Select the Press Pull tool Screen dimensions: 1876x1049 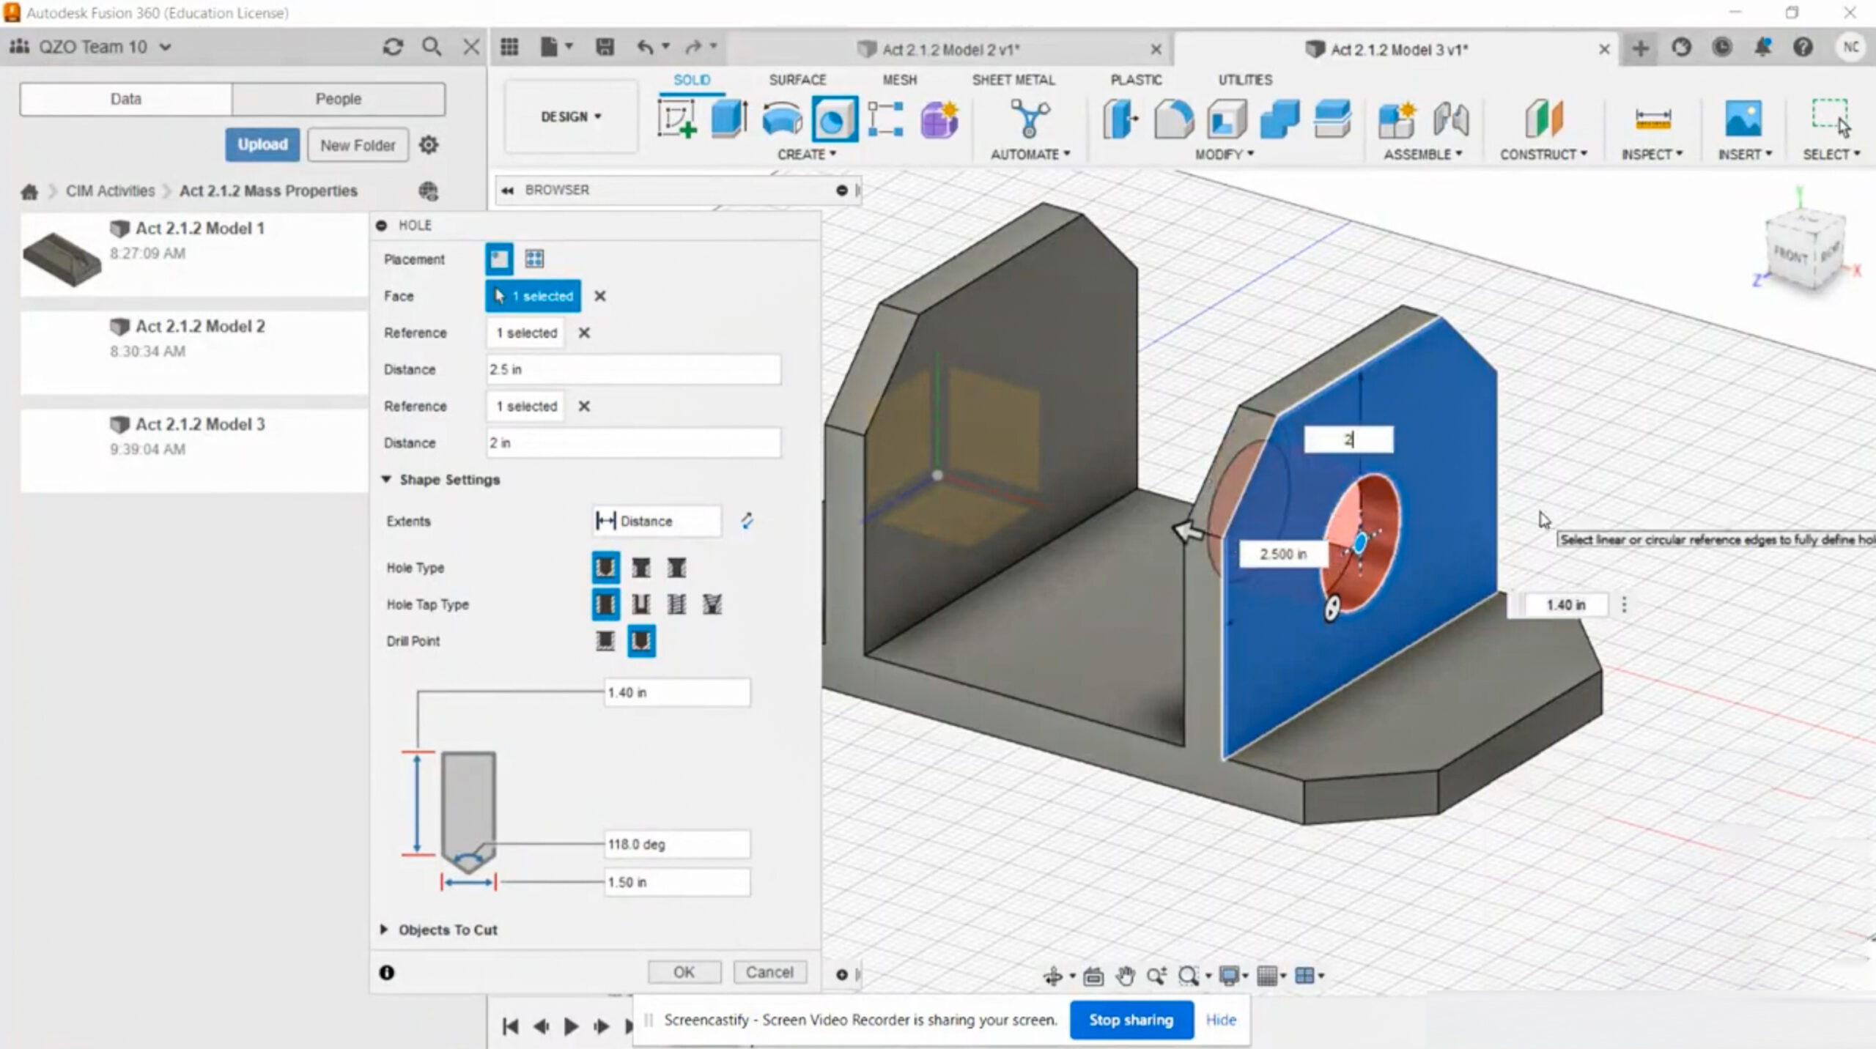click(x=1120, y=119)
